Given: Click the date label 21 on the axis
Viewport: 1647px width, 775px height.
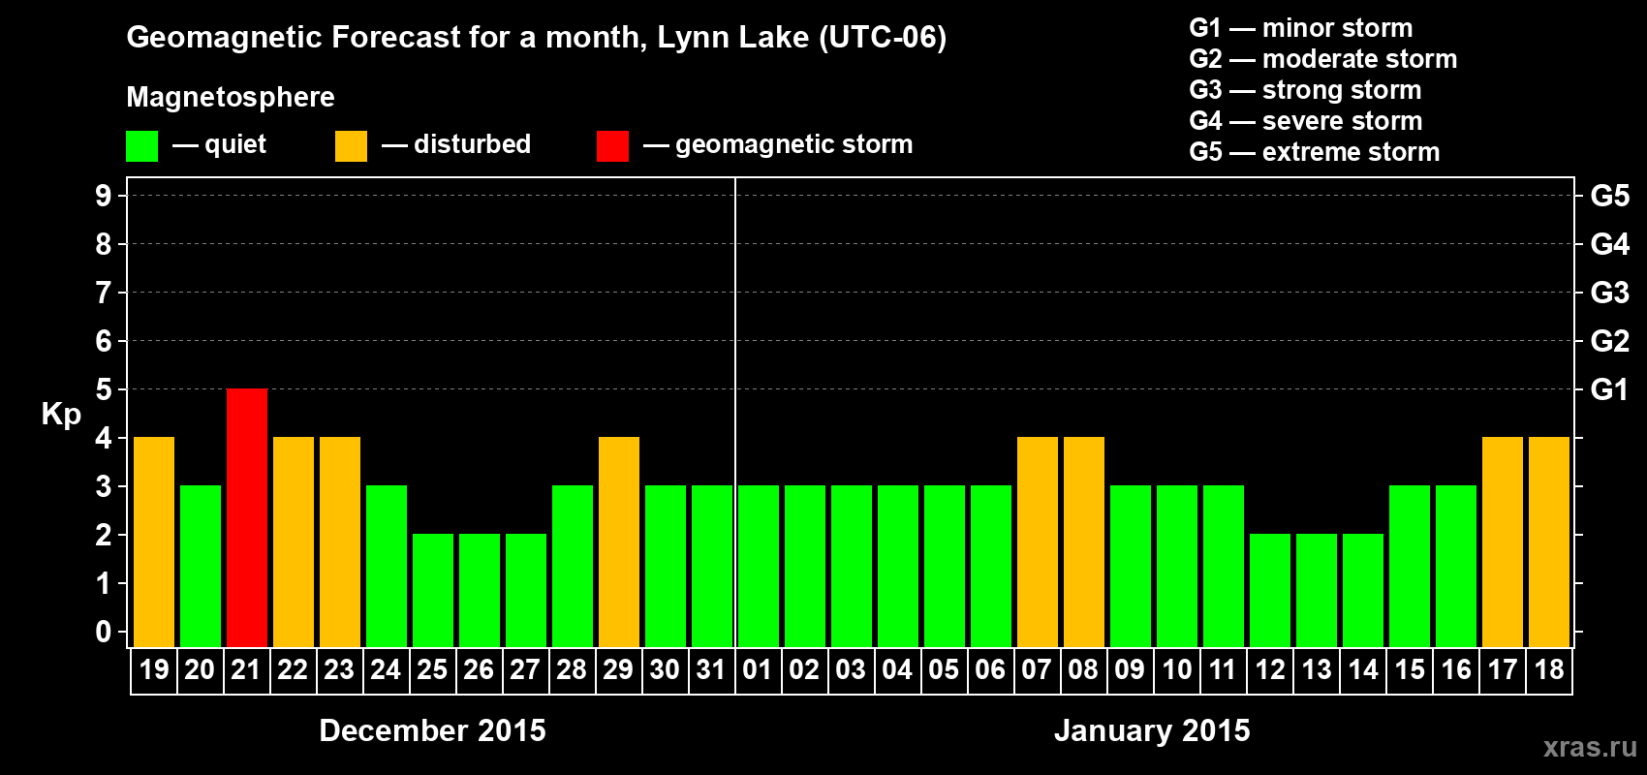Looking at the screenshot, I should (x=247, y=669).
